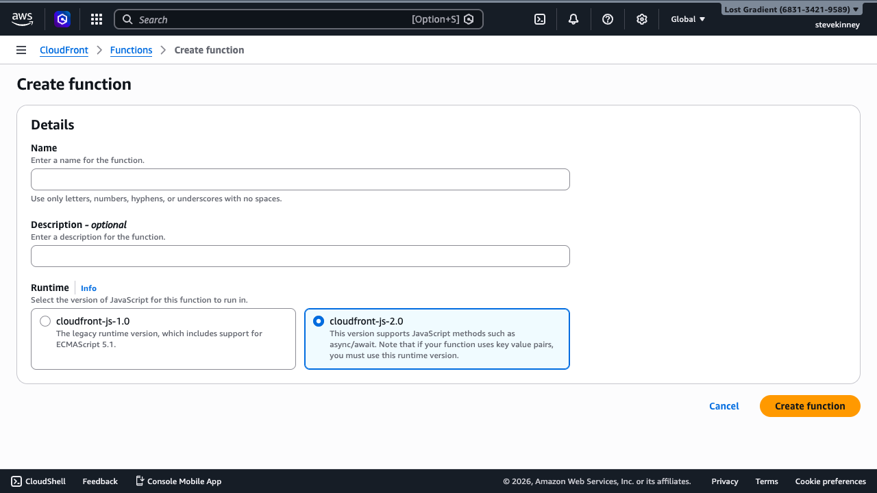
Task: Open Privacy footer link
Action: [725, 481]
